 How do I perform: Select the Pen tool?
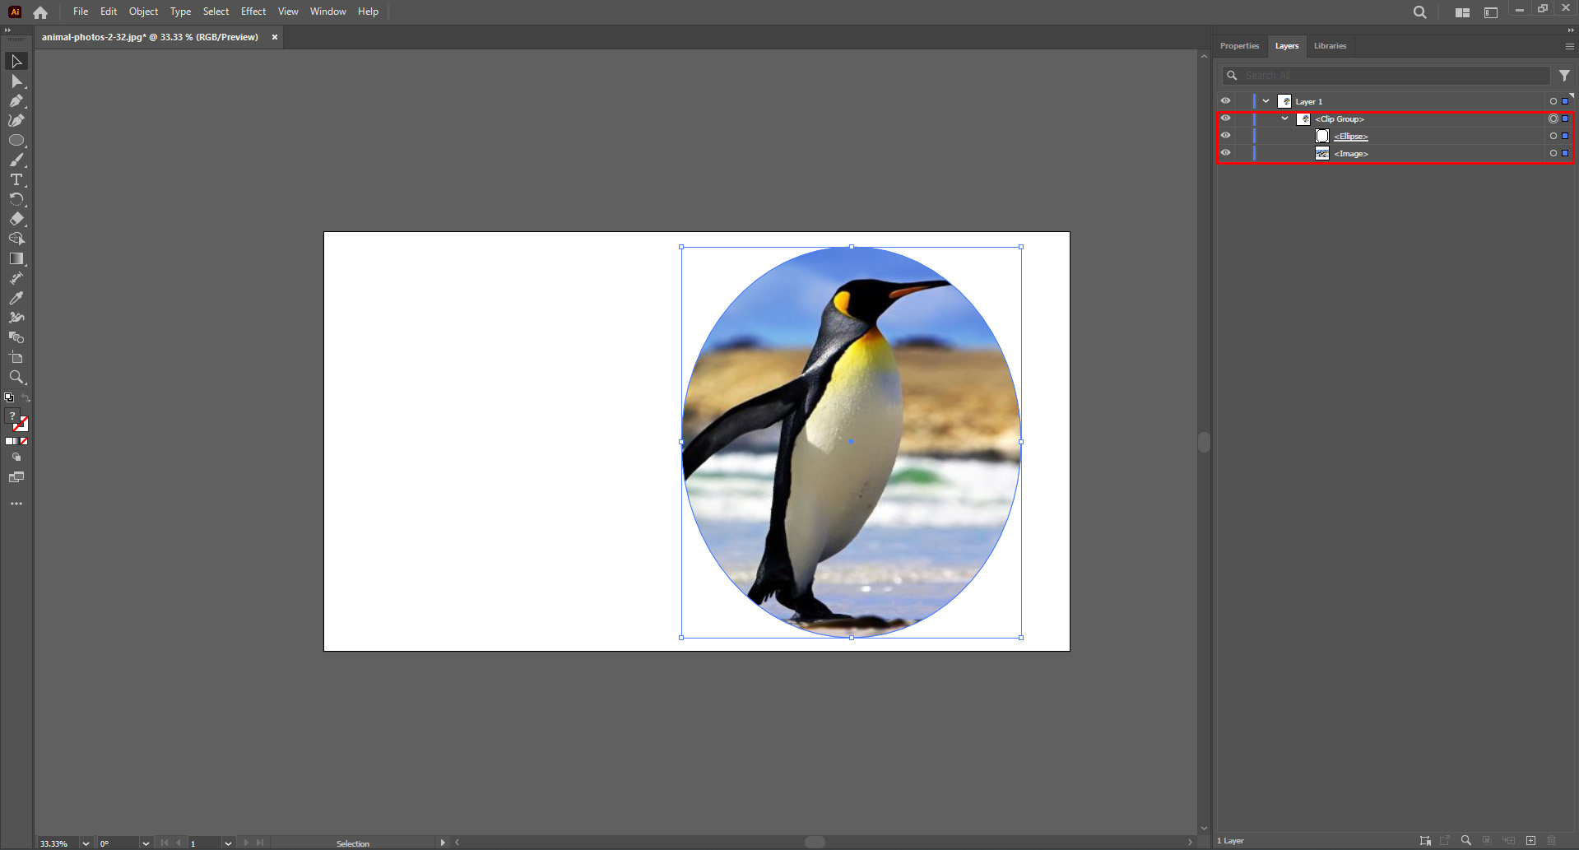click(x=16, y=100)
